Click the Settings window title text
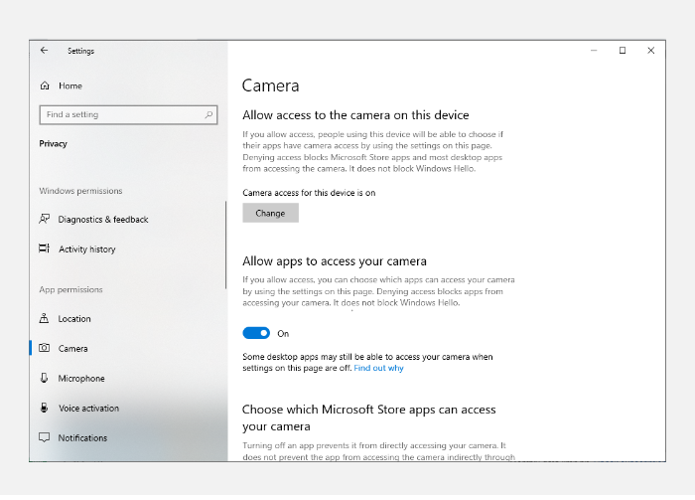 tap(80, 51)
